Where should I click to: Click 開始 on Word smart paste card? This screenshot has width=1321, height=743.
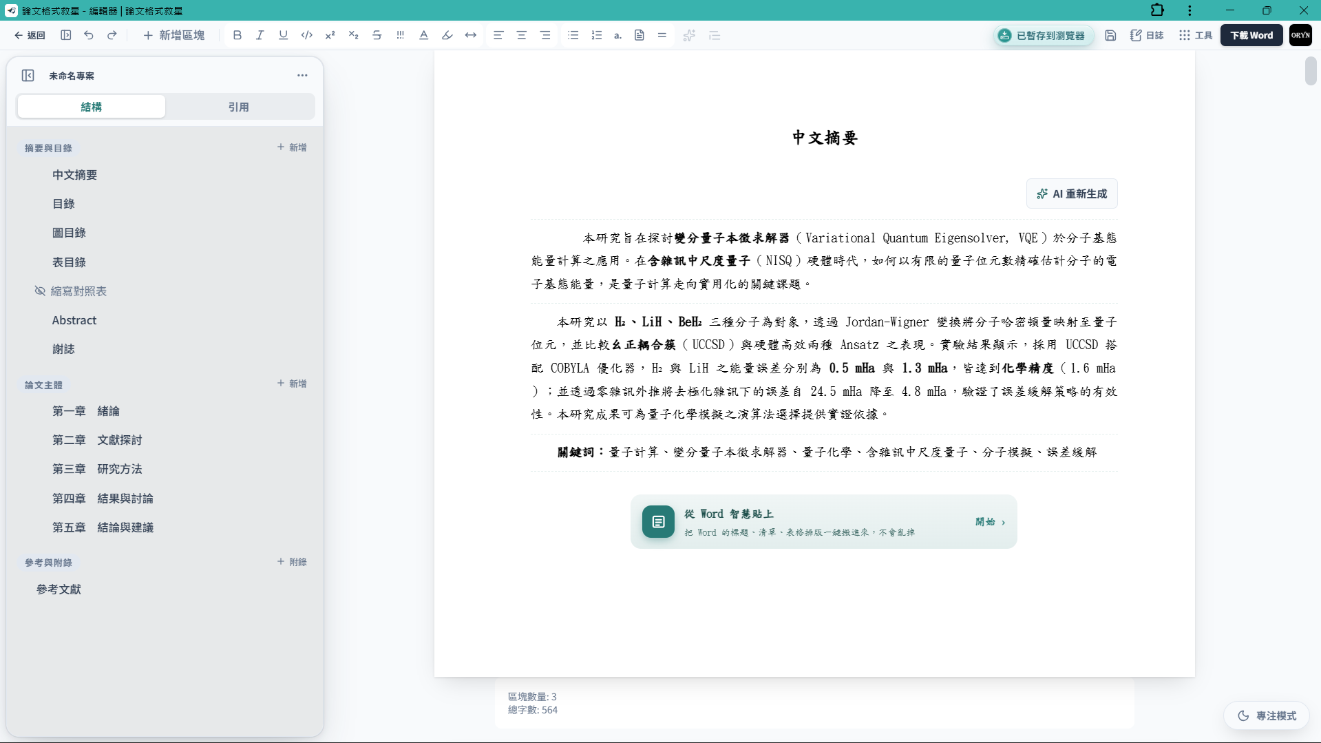(990, 522)
